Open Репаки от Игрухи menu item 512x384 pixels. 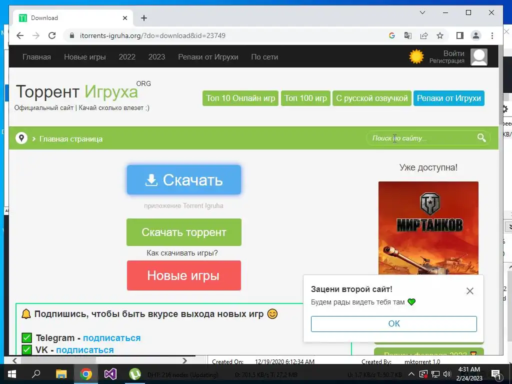point(208,57)
